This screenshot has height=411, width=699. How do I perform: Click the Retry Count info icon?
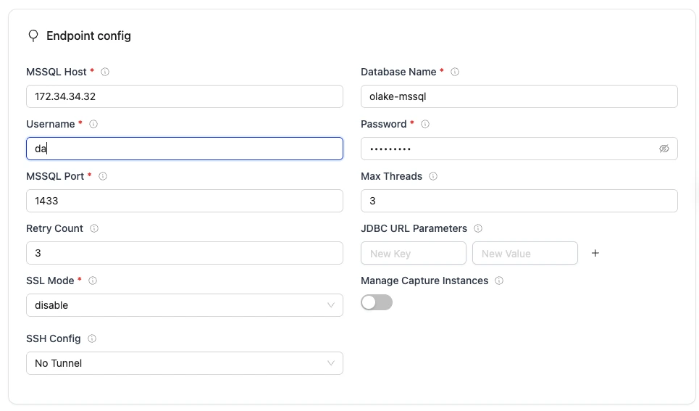pyautogui.click(x=94, y=228)
